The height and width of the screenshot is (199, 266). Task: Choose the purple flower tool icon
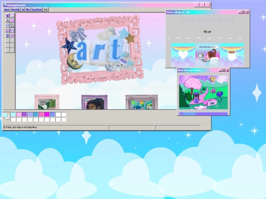point(7,35)
